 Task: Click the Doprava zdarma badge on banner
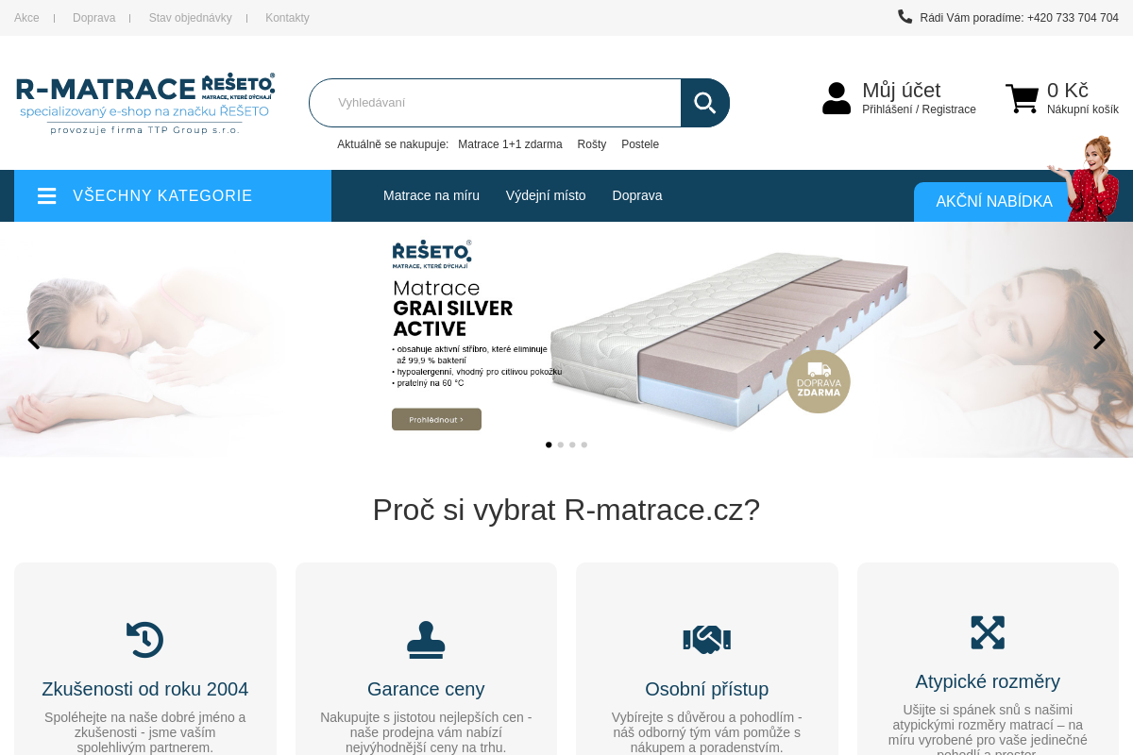[x=819, y=381]
